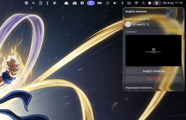Click Scegli il contenuto button

coord(153,71)
